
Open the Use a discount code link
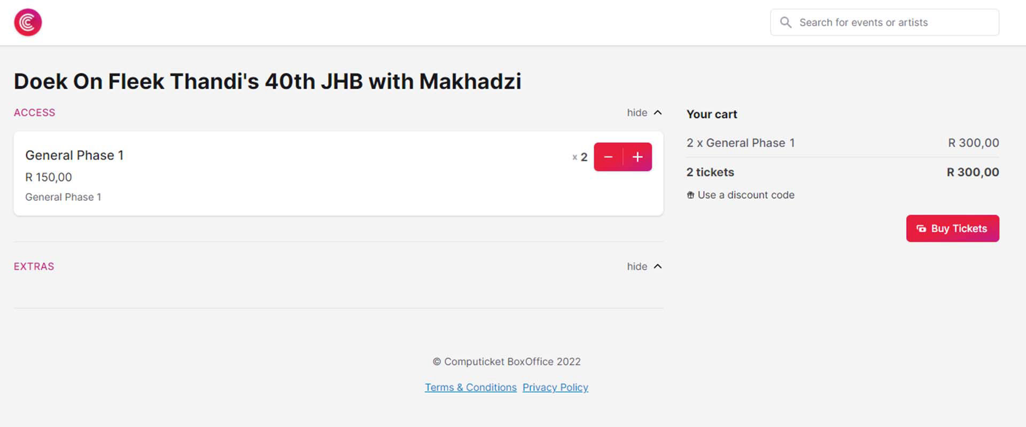point(745,195)
